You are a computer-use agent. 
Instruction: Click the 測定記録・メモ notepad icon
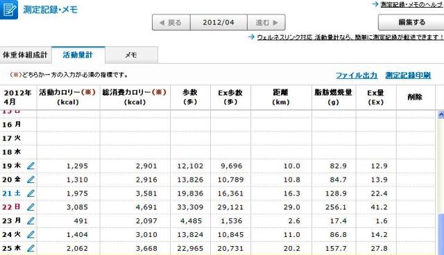pyautogui.click(x=9, y=9)
